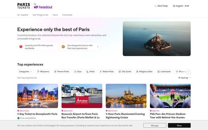
Task: Open the Explore menu label
Action: coord(24,15)
